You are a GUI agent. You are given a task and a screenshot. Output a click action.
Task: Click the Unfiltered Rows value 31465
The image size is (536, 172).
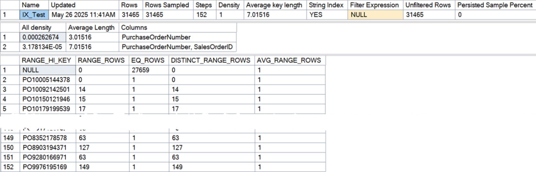(x=429, y=15)
